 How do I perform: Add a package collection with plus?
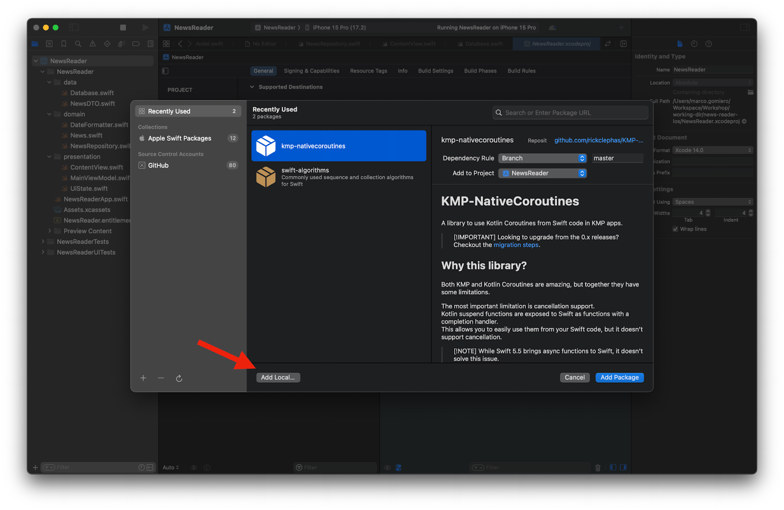143,378
